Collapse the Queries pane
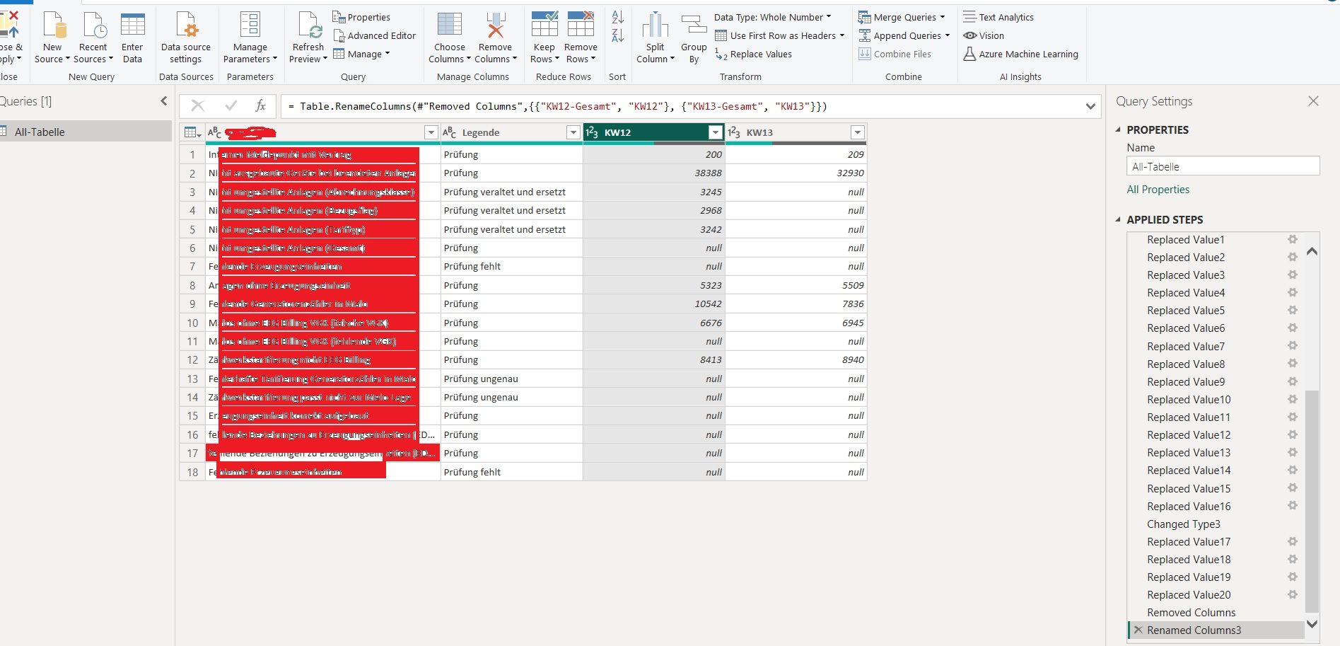The width and height of the screenshot is (1340, 646). click(x=164, y=101)
